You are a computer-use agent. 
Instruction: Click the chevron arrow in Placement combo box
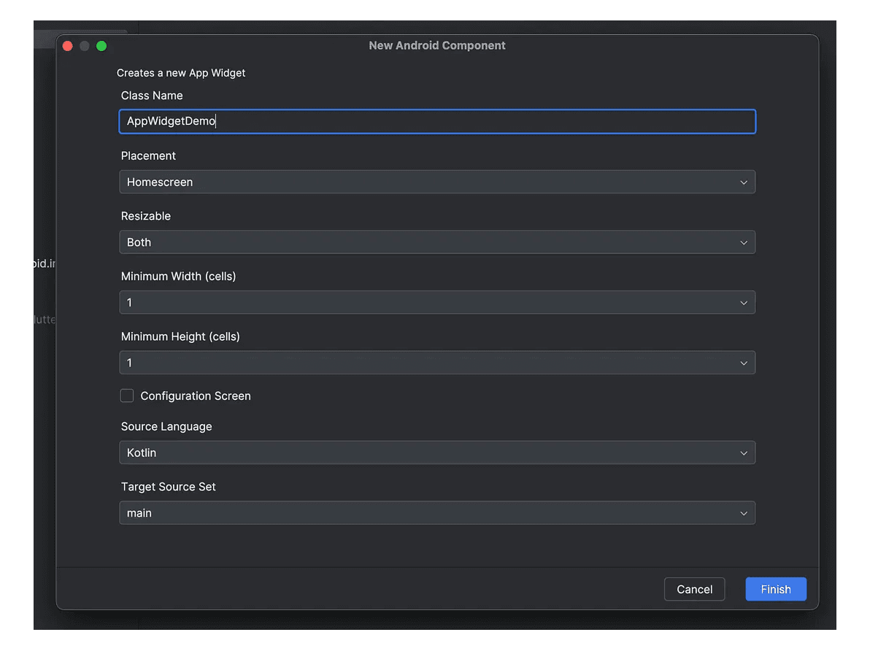pyautogui.click(x=743, y=182)
